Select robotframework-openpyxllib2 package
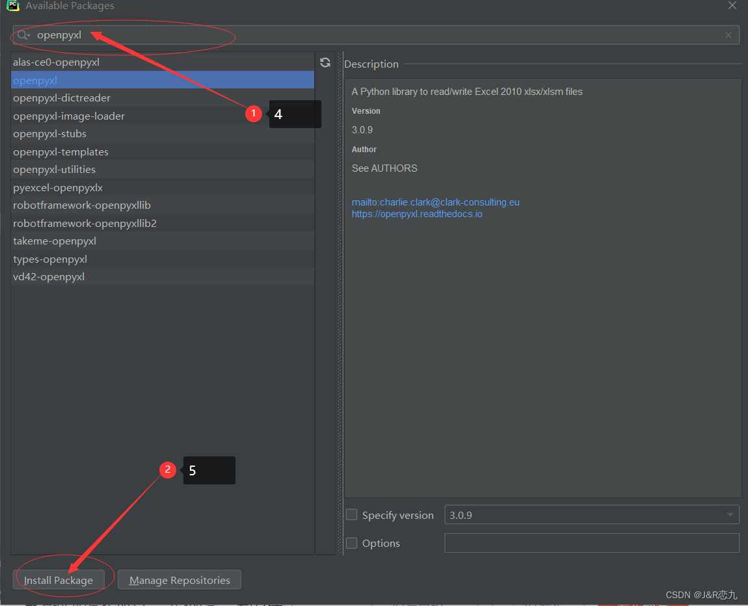This screenshot has height=606, width=748. point(163,223)
